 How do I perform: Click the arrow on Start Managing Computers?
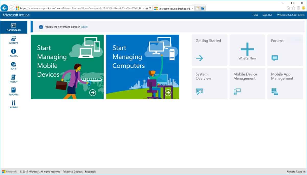tap(168, 92)
